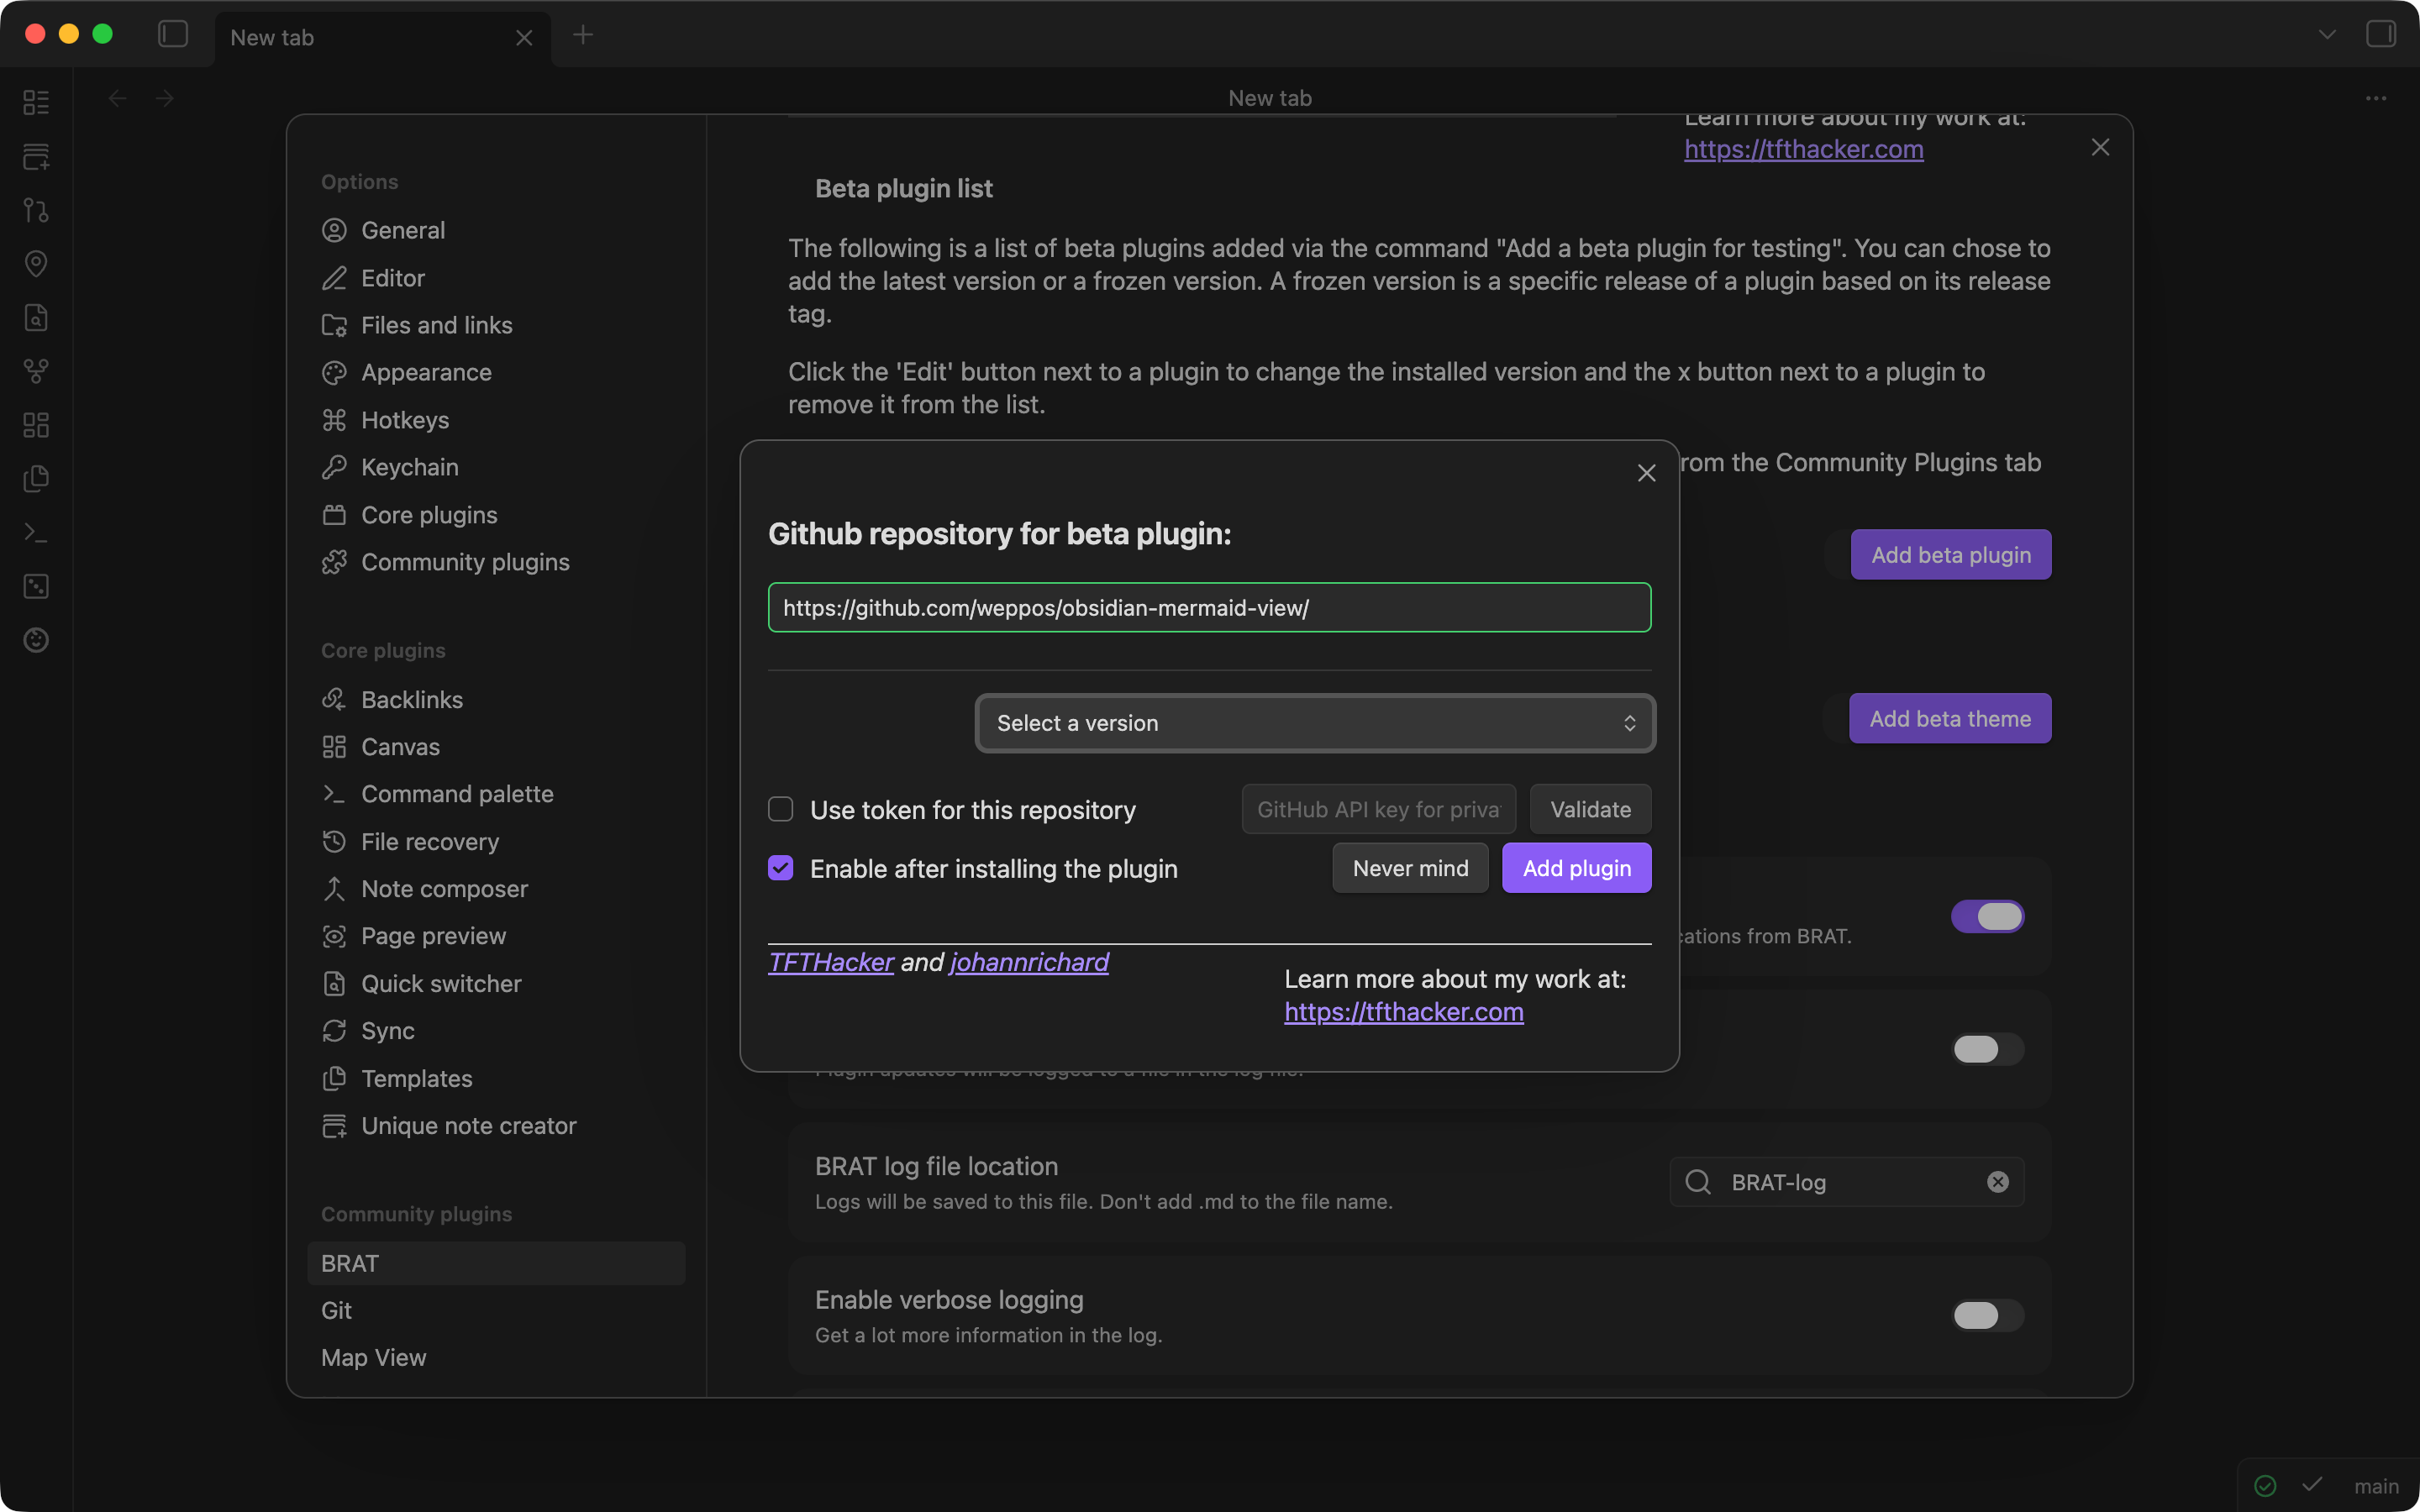Open graph view icon in the ribbon
The image size is (2420, 1512).
[x=36, y=371]
